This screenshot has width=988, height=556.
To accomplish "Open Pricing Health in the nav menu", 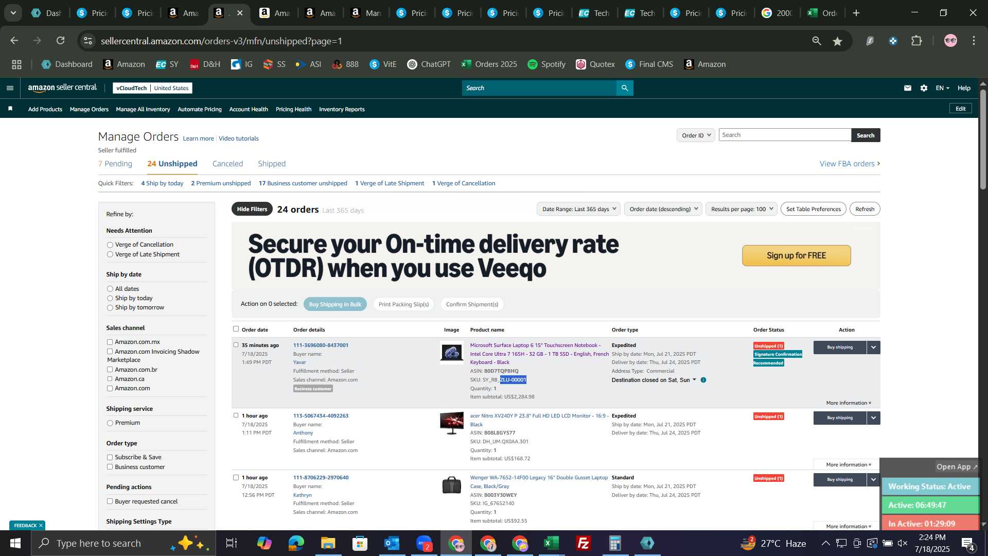I will [293, 109].
